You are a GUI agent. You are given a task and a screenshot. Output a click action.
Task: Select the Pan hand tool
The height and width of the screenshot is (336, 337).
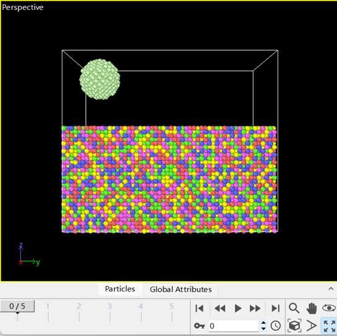(312, 308)
